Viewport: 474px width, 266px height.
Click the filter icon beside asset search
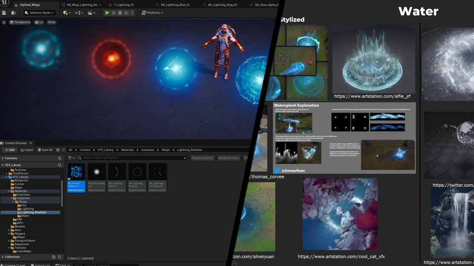point(70,158)
